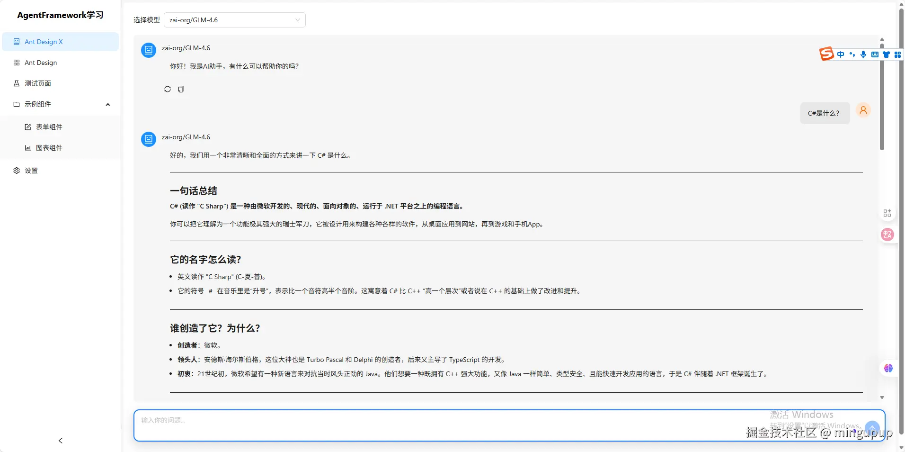Image resolution: width=905 pixels, height=452 pixels.
Task: Regenerate the greeting message with refresh icon
Action: pyautogui.click(x=168, y=89)
